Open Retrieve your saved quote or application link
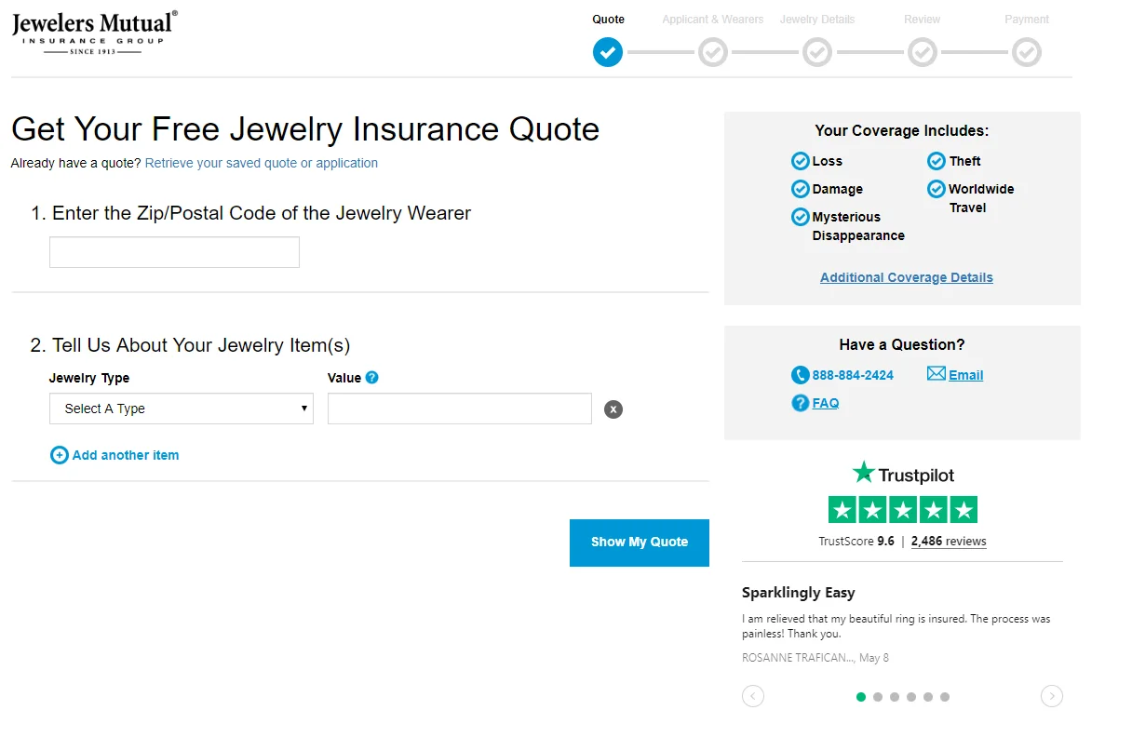 click(262, 163)
